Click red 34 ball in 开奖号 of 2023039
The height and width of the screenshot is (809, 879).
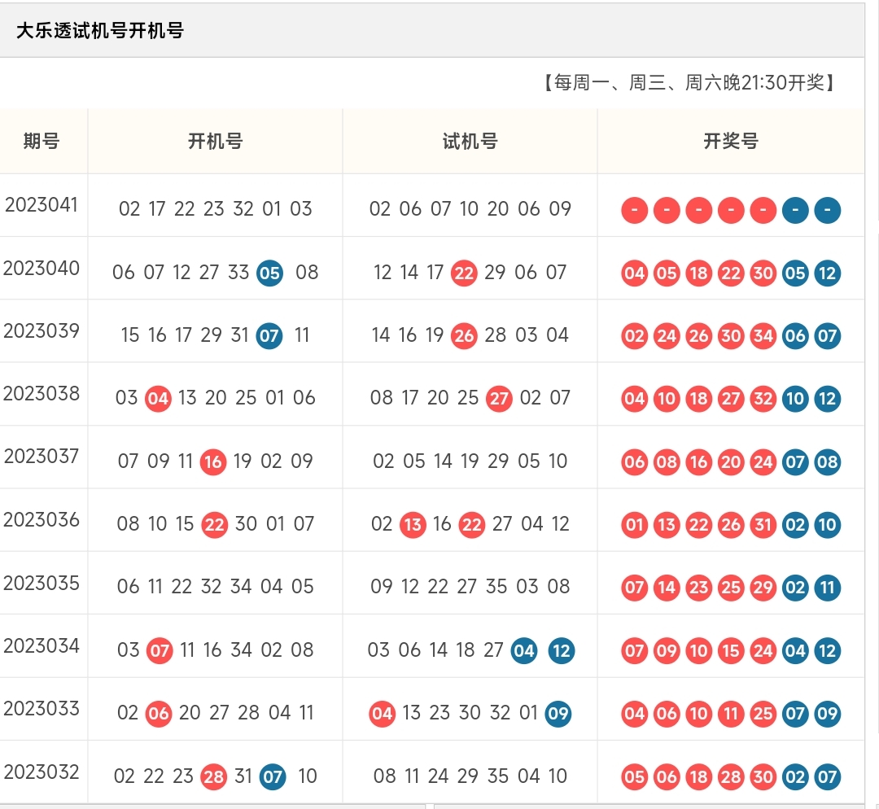(x=763, y=336)
